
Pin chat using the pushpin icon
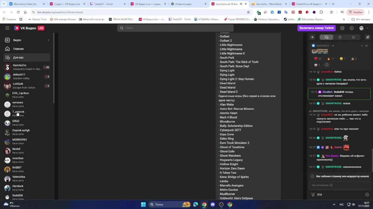(368, 37)
